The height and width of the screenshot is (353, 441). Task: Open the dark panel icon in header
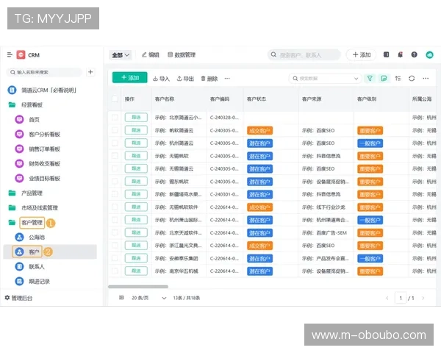point(386,54)
